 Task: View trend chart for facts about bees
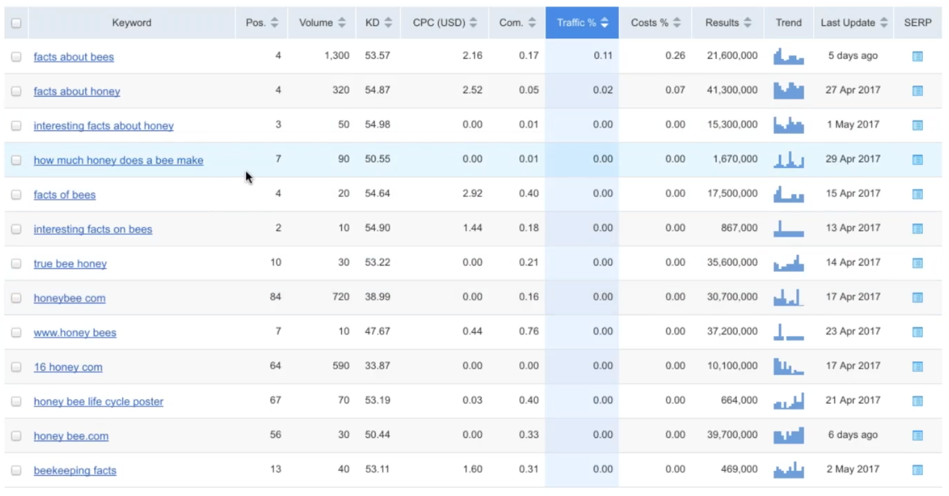[x=789, y=56]
